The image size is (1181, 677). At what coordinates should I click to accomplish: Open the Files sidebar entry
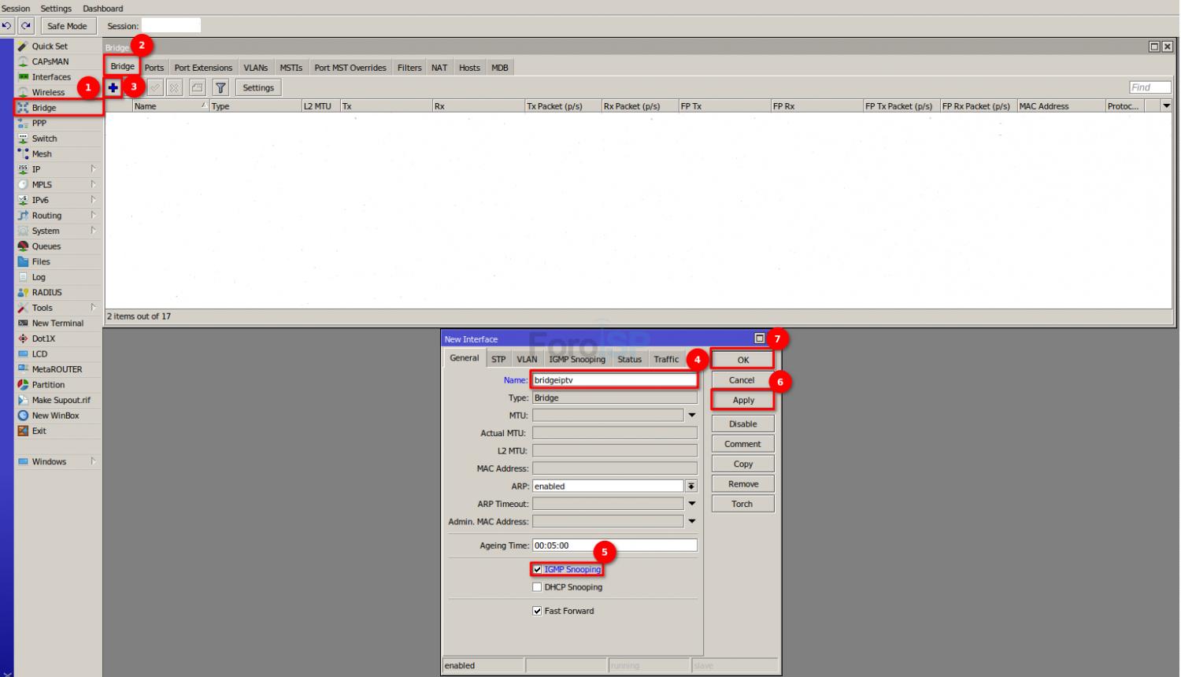point(40,261)
